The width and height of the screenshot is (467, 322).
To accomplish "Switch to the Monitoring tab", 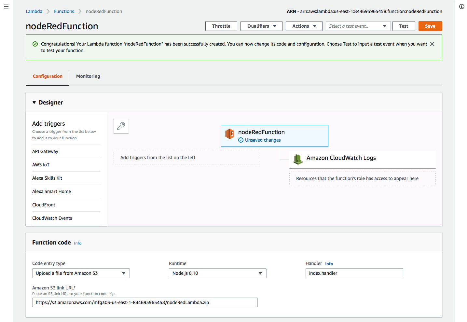I will (88, 76).
